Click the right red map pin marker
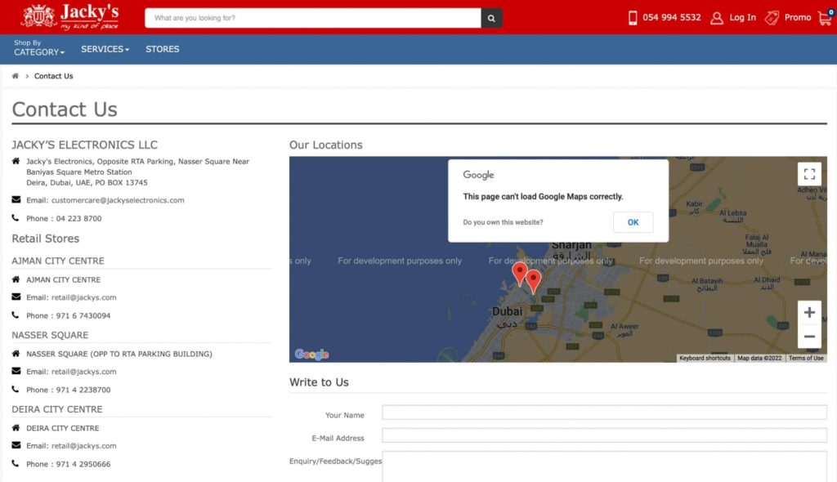Screen dimensions: 837x482 pyautogui.click(x=533, y=281)
